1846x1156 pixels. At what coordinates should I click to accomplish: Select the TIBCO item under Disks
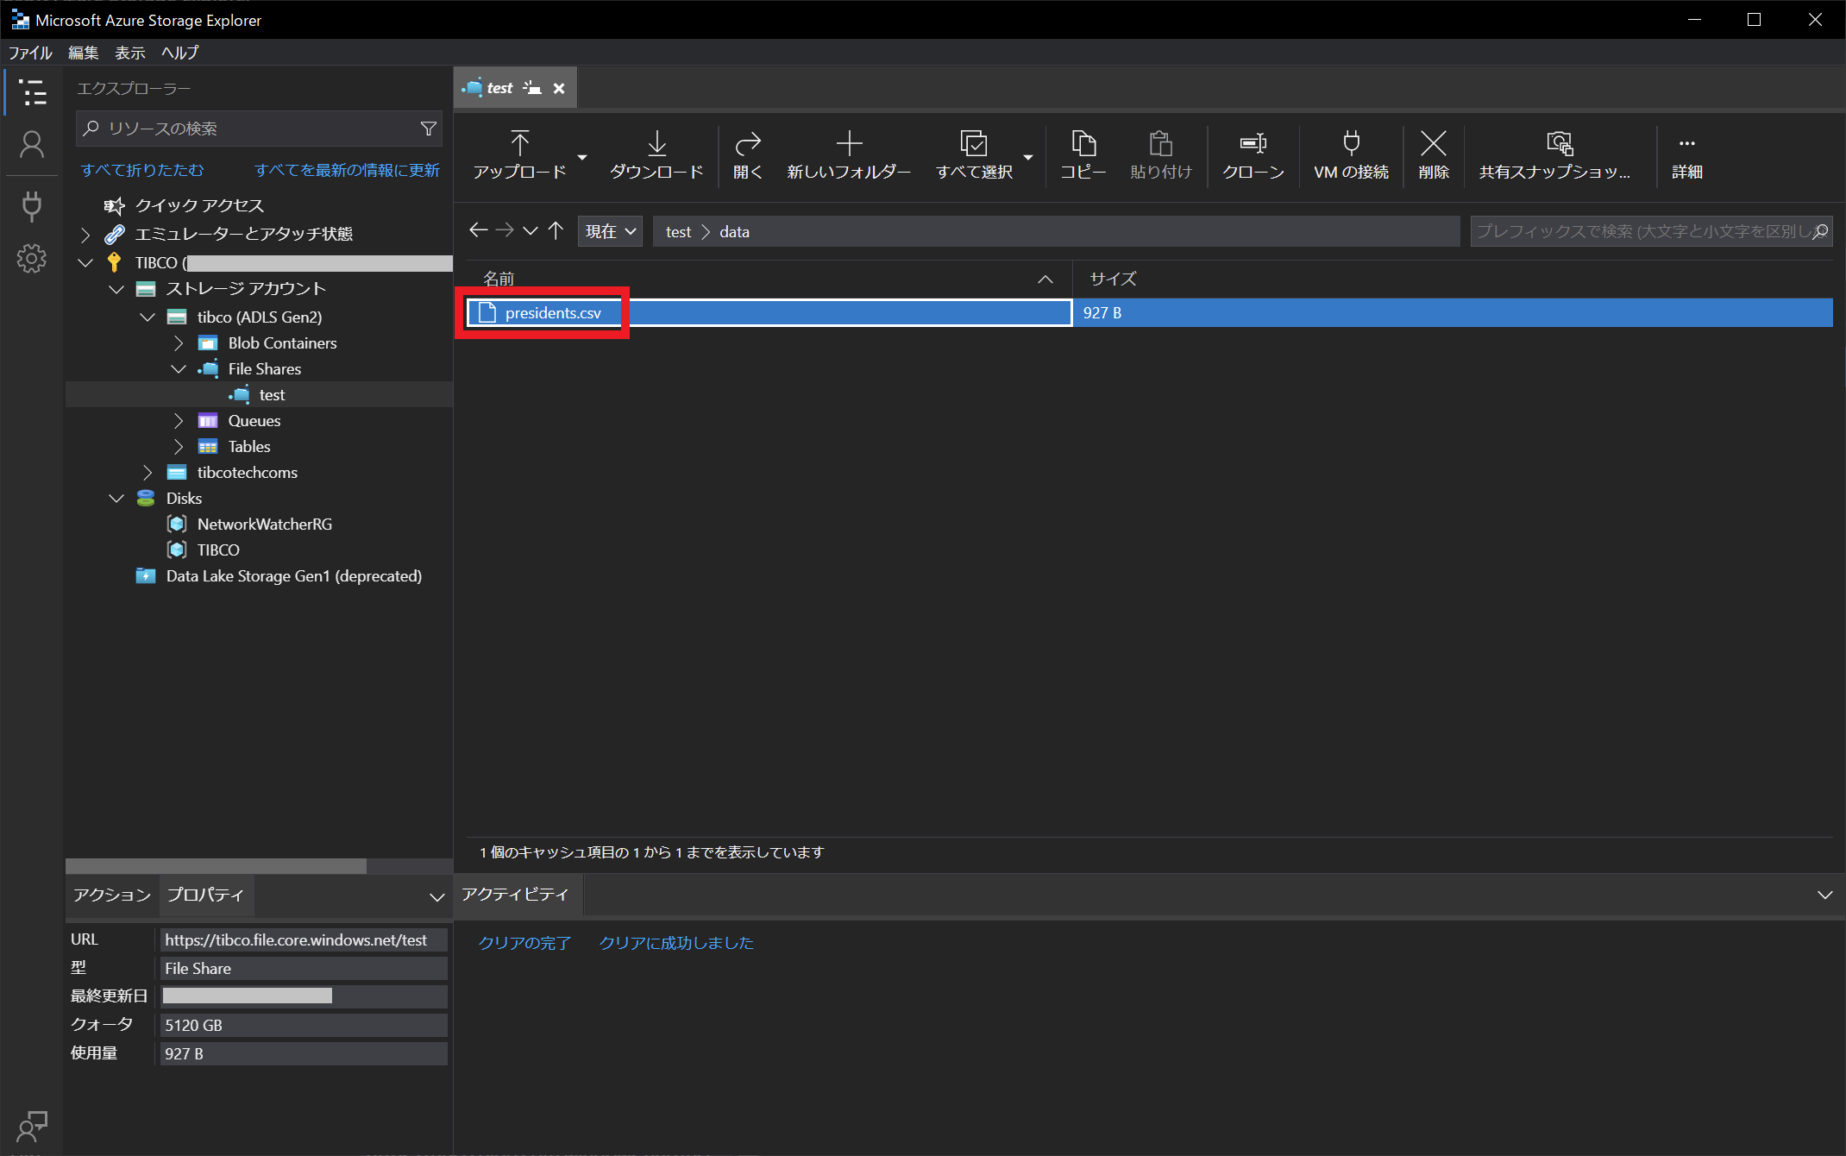[218, 550]
